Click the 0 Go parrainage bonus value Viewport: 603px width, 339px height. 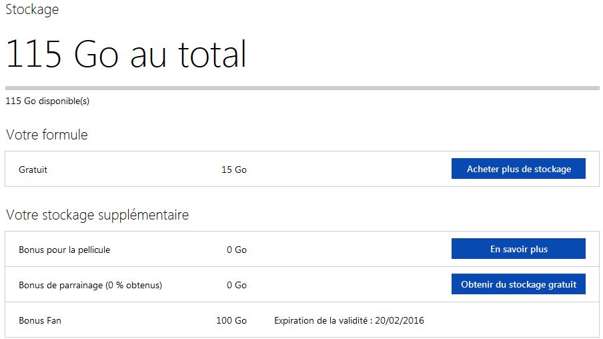pyautogui.click(x=237, y=285)
